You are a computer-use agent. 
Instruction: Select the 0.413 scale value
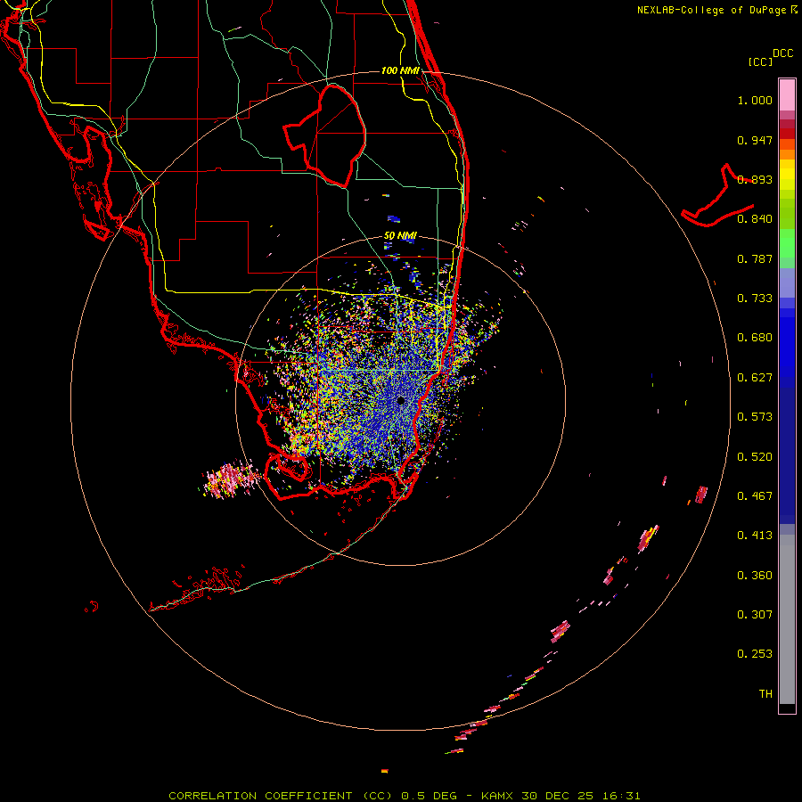point(755,536)
